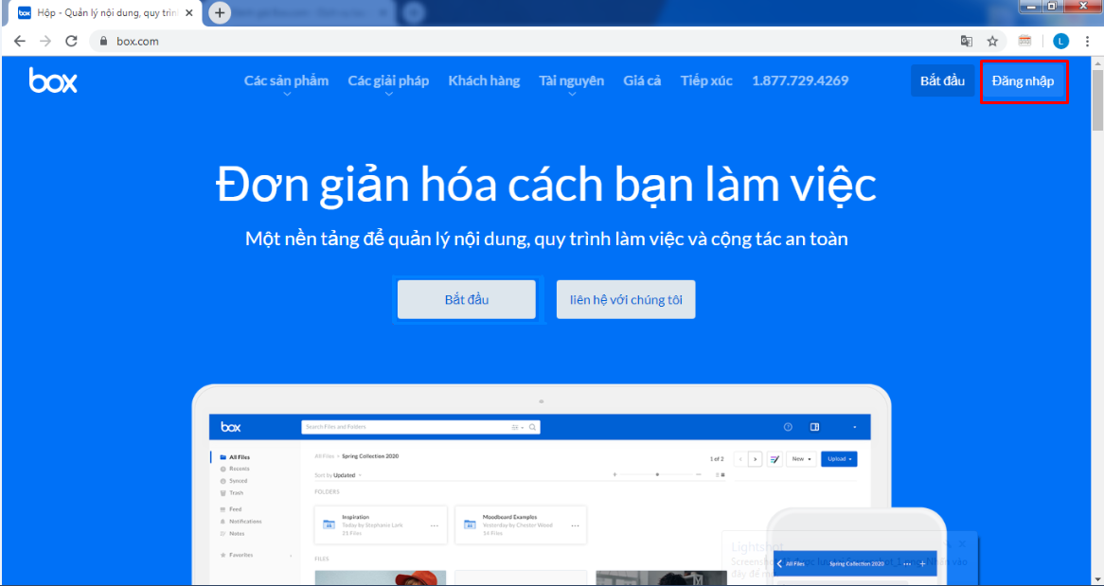Screen dimensions: 1104x586
Task: Expand the chevron under Các giải pháp
Action: click(x=388, y=95)
